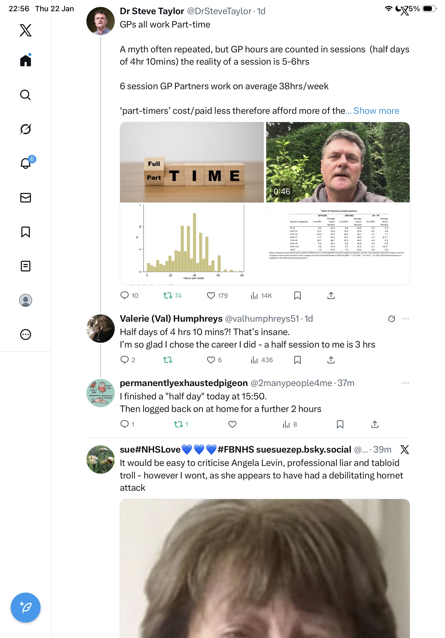The image size is (445, 638).
Task: Share Dr Steve Taylor's post
Action: pyautogui.click(x=331, y=295)
